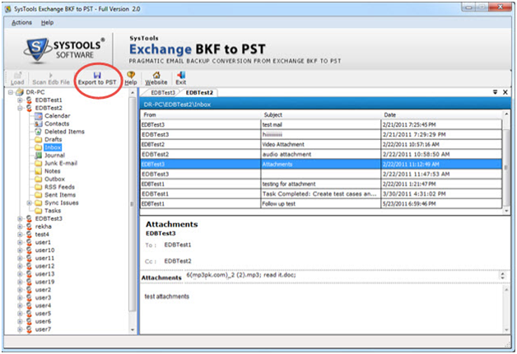The width and height of the screenshot is (517, 354).
Task: Click the Scan Edb File toolbar button
Action: coord(51,79)
